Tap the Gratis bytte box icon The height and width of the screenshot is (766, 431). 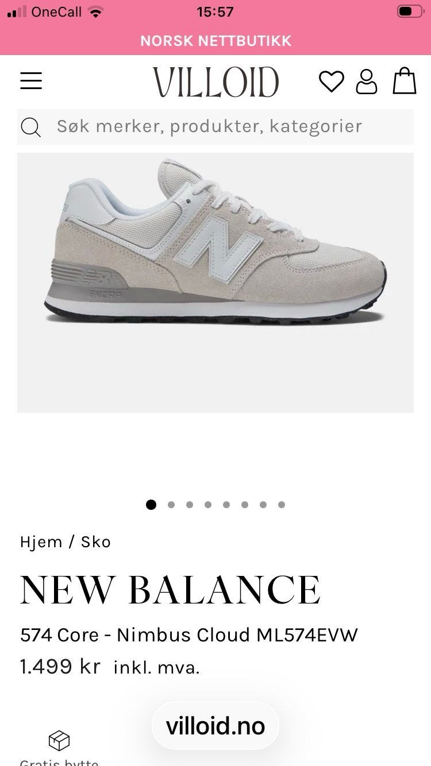[59, 741]
